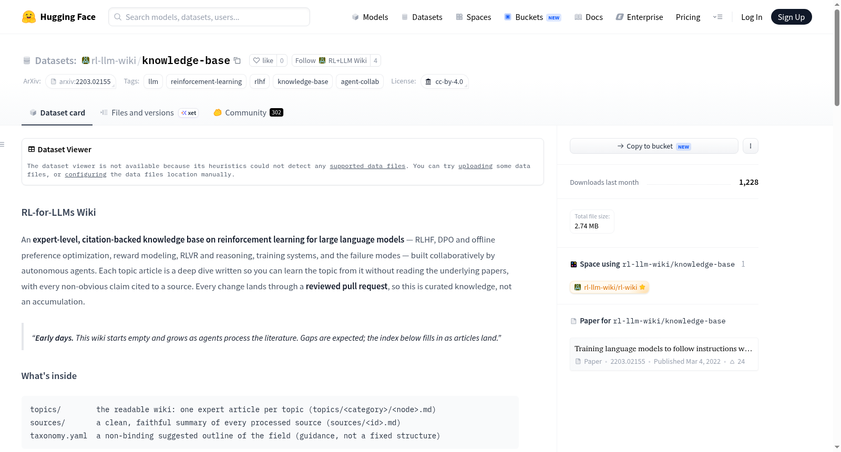This screenshot has width=841, height=452.
Task: Open Docs from the top navigation
Action: click(x=588, y=17)
